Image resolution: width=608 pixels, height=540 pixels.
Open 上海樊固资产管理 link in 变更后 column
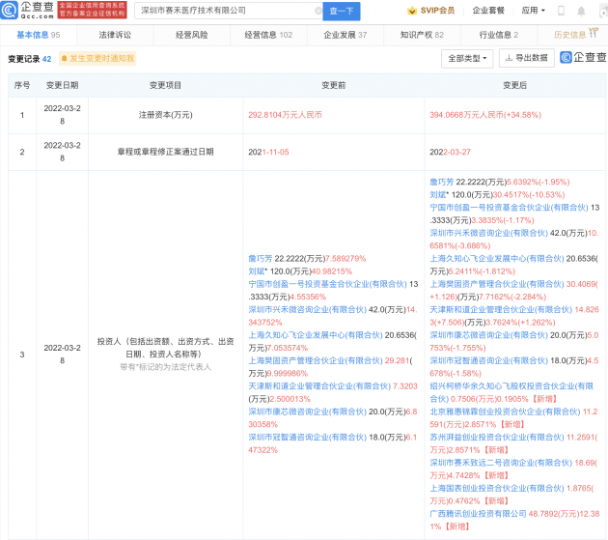click(x=497, y=284)
